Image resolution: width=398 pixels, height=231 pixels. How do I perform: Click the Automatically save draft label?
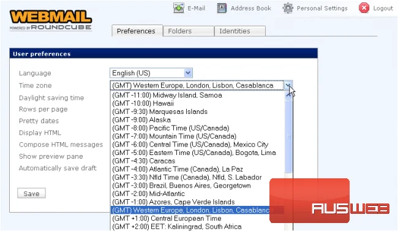pyautogui.click(x=58, y=168)
